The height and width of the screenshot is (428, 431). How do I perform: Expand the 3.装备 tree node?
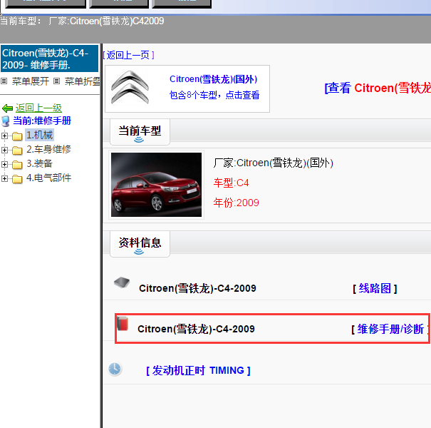pyautogui.click(x=4, y=164)
